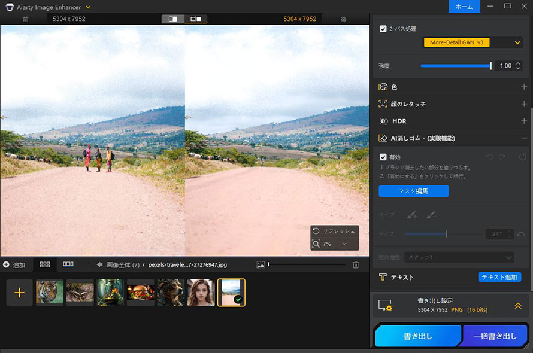Toggle the 2-パス処理 checkbox
The image size is (533, 353).
(x=383, y=29)
